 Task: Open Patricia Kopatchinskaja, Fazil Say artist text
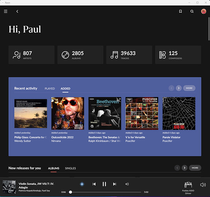click(x=34, y=191)
